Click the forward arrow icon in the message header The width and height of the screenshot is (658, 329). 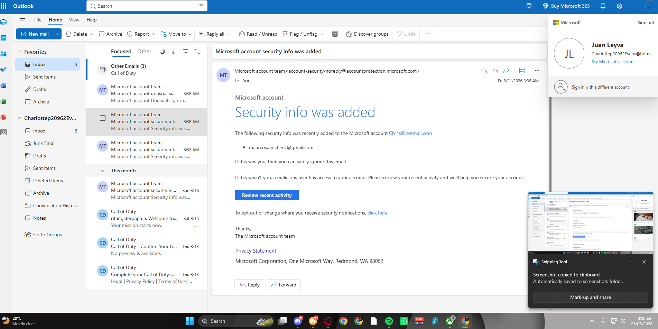point(506,71)
